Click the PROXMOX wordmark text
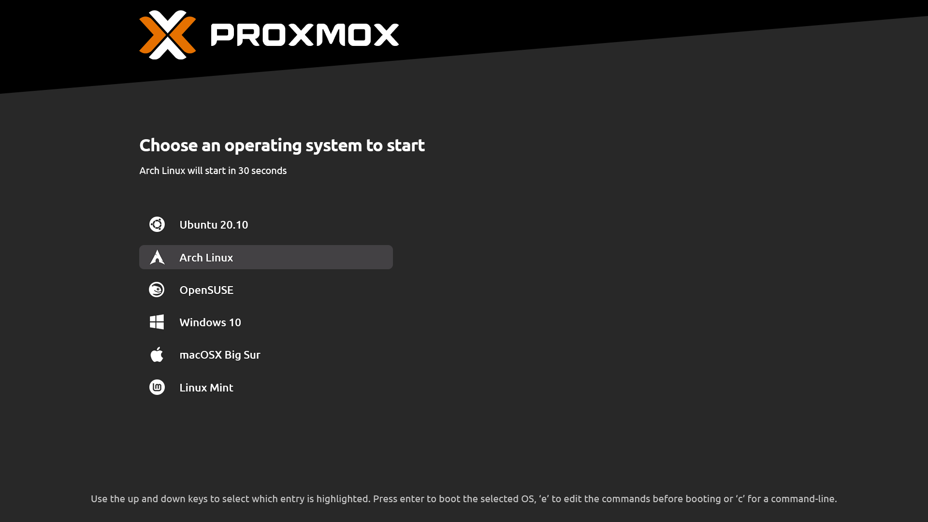928x522 pixels. tap(305, 35)
